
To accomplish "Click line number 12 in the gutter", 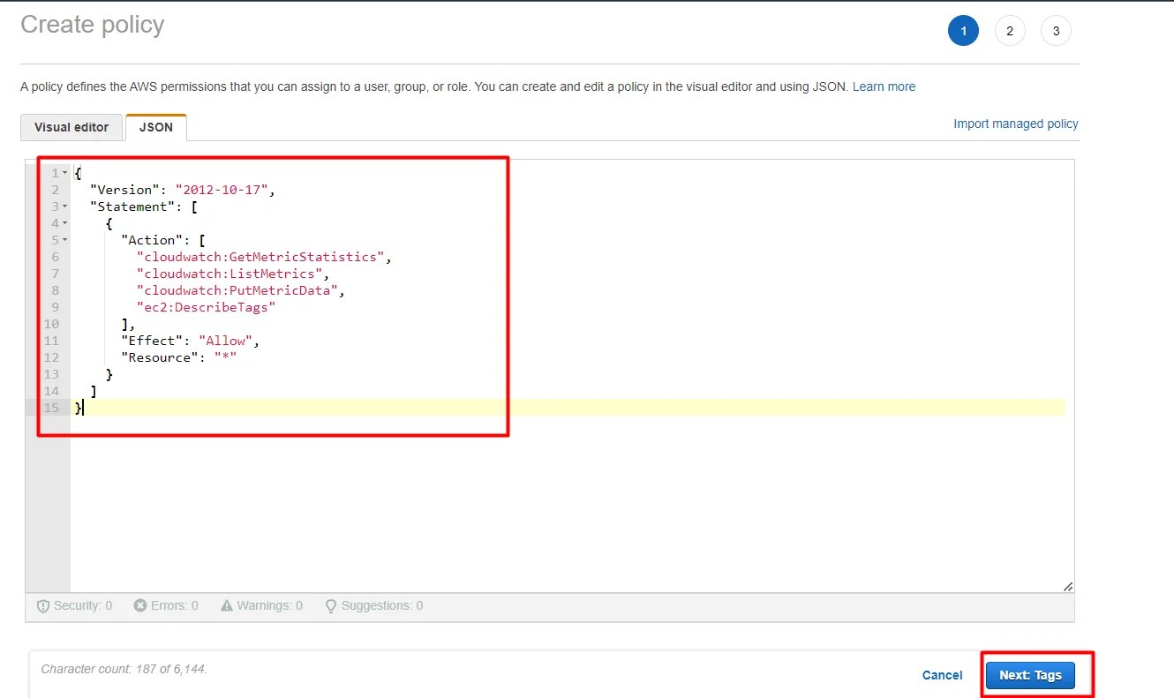I will pyautogui.click(x=51, y=357).
